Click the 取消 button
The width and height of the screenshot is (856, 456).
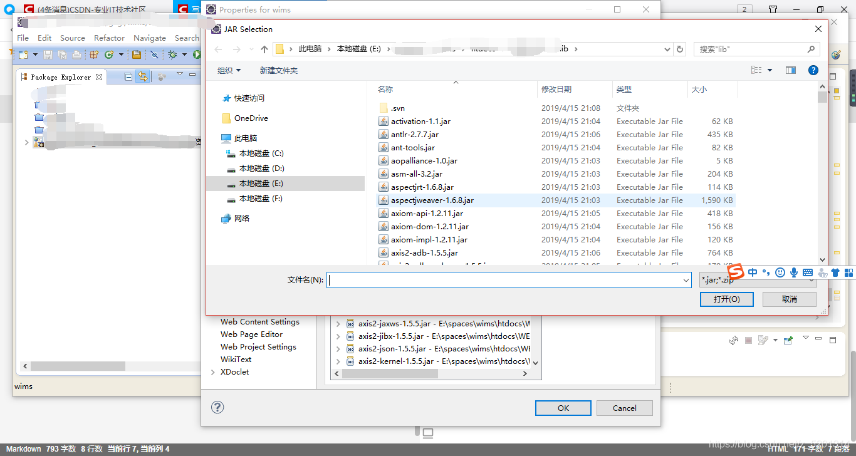790,299
